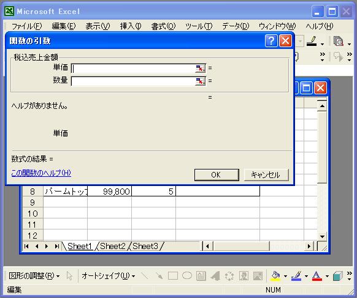Click the キャンセル button in dialog
Screen dimensions: 357x298
pyautogui.click(x=266, y=174)
